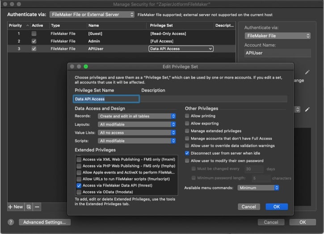Click OK in the Edit Privilege Set dialog

277,207
